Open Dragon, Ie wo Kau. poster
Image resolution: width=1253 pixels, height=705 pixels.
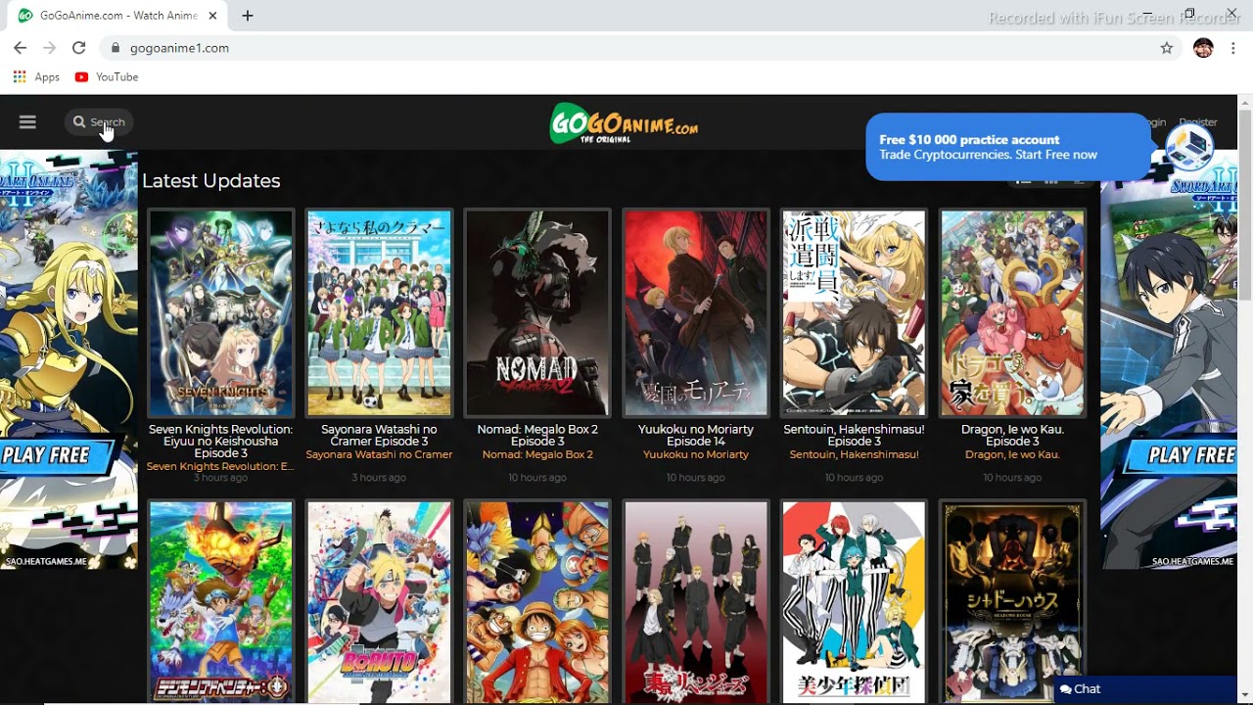[x=1012, y=313]
